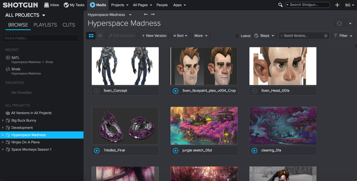Click the New Version button

point(154,36)
